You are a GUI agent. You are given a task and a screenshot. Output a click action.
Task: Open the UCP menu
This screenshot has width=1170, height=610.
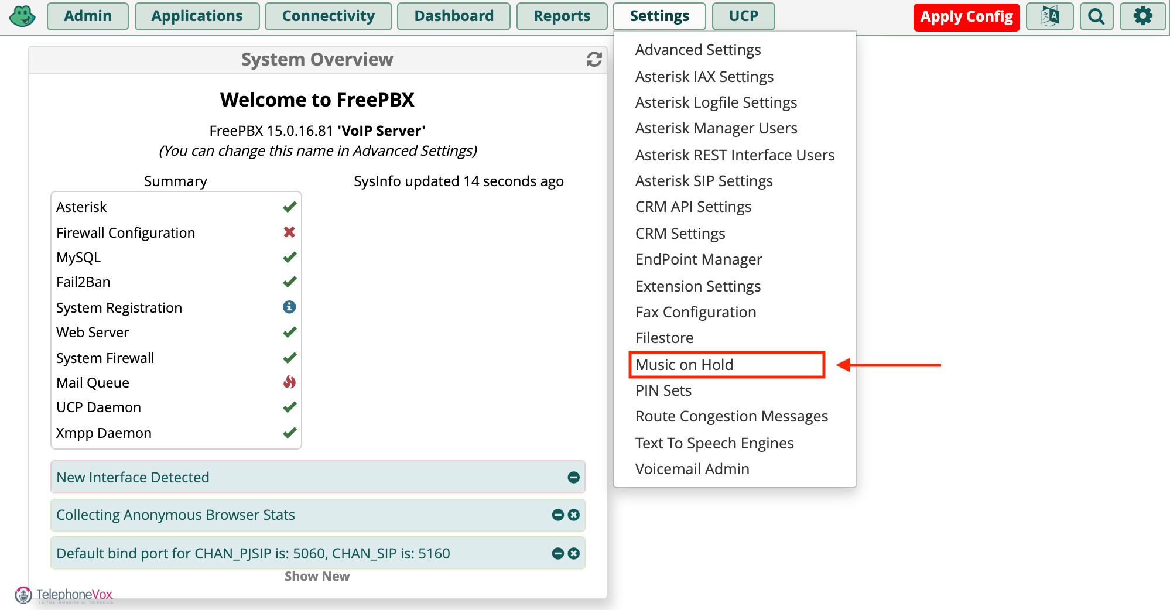pyautogui.click(x=744, y=16)
